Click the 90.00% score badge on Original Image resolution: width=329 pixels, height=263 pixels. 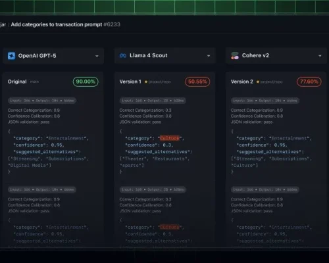86,82
